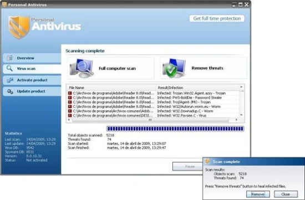
Task: Click the Overview sidebar icon
Action: coord(9,58)
